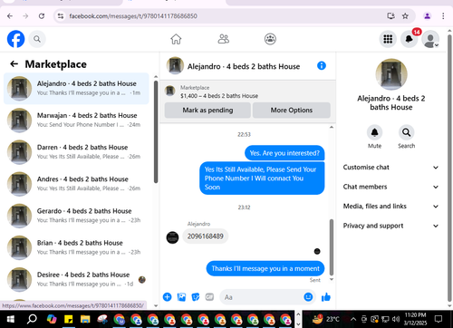453x328 pixels.
Task: Open Windows notification center icon
Action: [x=439, y=319]
